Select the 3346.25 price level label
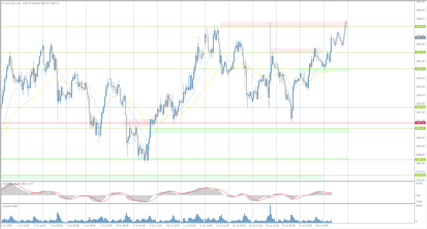The height and width of the screenshot is (229, 427). coord(420,69)
